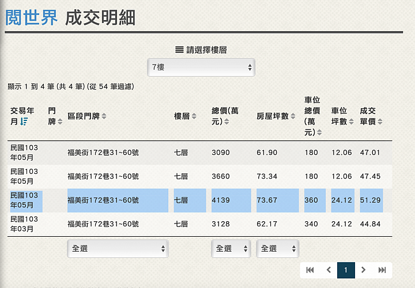Click total price 3090 cell

pos(220,153)
